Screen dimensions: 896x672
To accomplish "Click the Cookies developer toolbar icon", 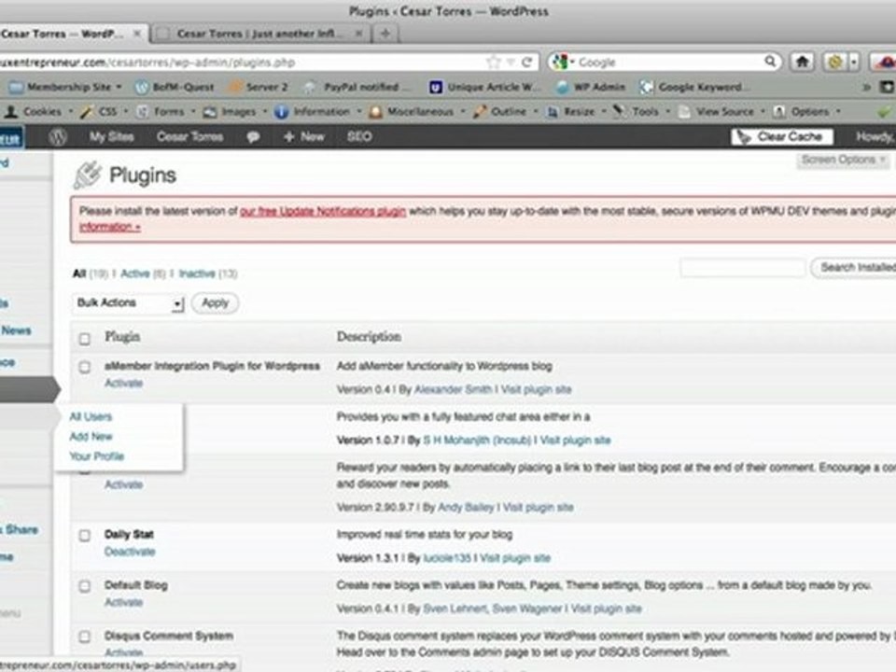I will pyautogui.click(x=11, y=111).
